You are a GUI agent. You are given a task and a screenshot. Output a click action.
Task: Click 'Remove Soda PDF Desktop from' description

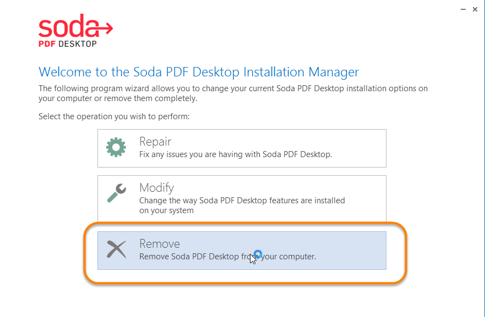pos(198,256)
